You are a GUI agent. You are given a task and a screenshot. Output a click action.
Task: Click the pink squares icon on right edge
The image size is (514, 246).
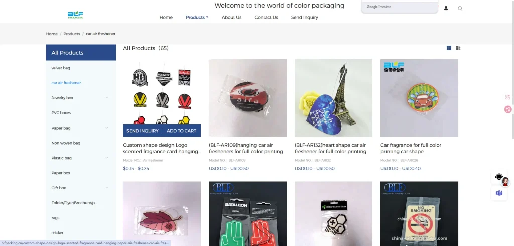(508, 97)
